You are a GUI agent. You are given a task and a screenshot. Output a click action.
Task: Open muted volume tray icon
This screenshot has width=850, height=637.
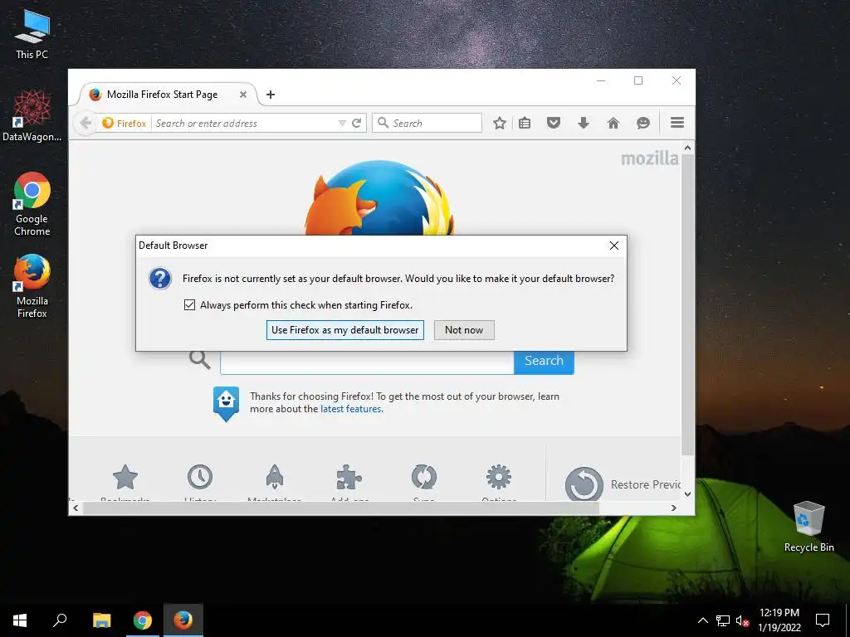tap(742, 620)
